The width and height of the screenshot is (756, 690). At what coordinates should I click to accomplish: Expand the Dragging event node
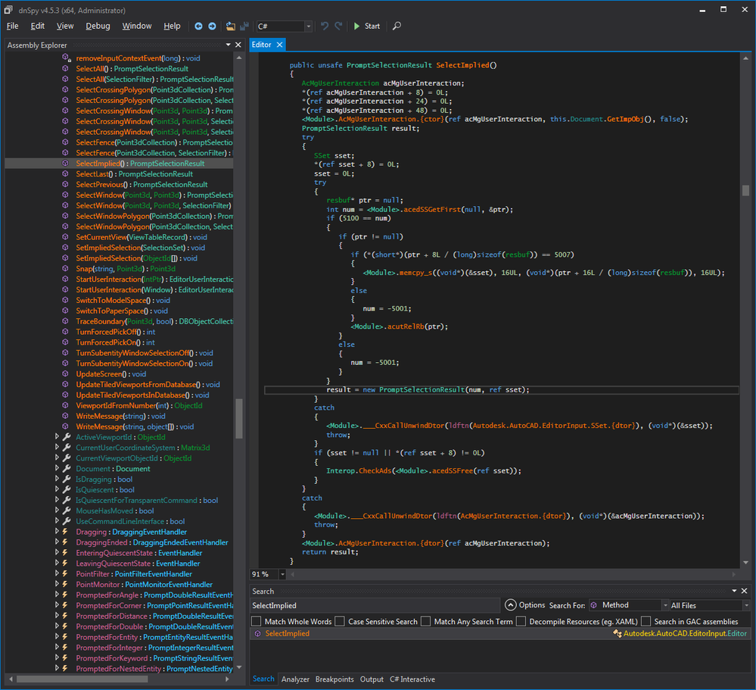click(x=57, y=531)
